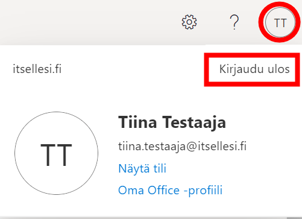Screen dimensions: 302x219
Task: View account through Näytä tili
Action: [142, 168]
